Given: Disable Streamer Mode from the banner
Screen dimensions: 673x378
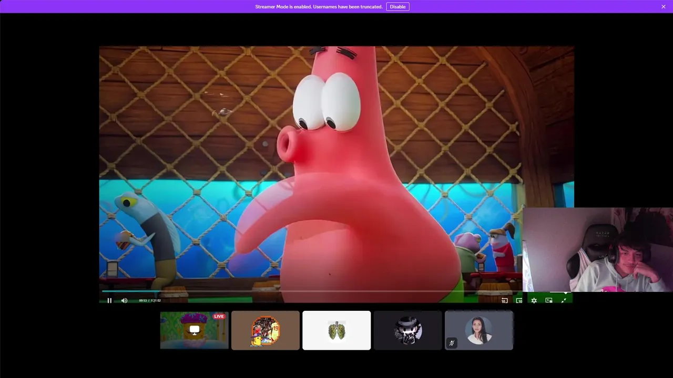Looking at the screenshot, I should click(397, 7).
